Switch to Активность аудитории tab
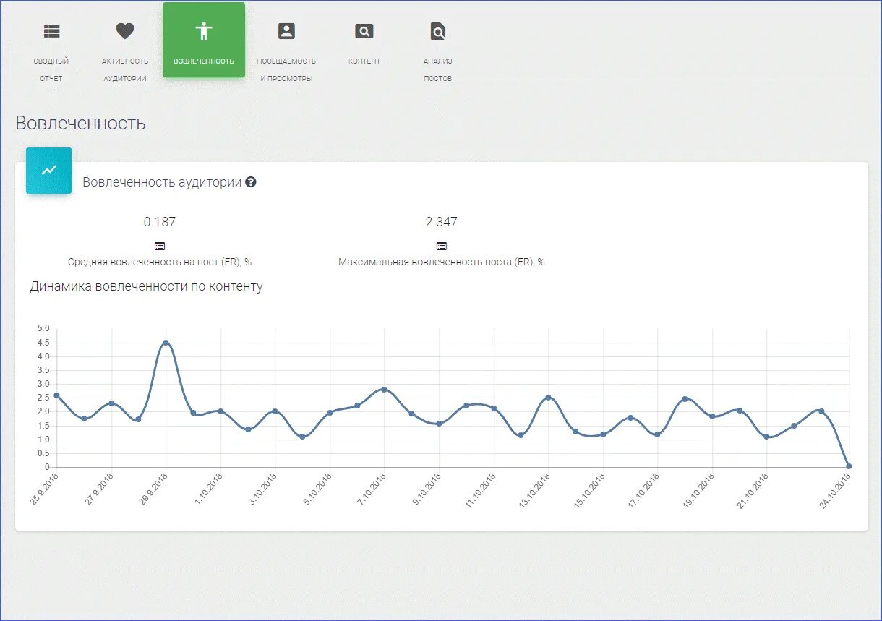This screenshot has height=621, width=882. click(125, 51)
